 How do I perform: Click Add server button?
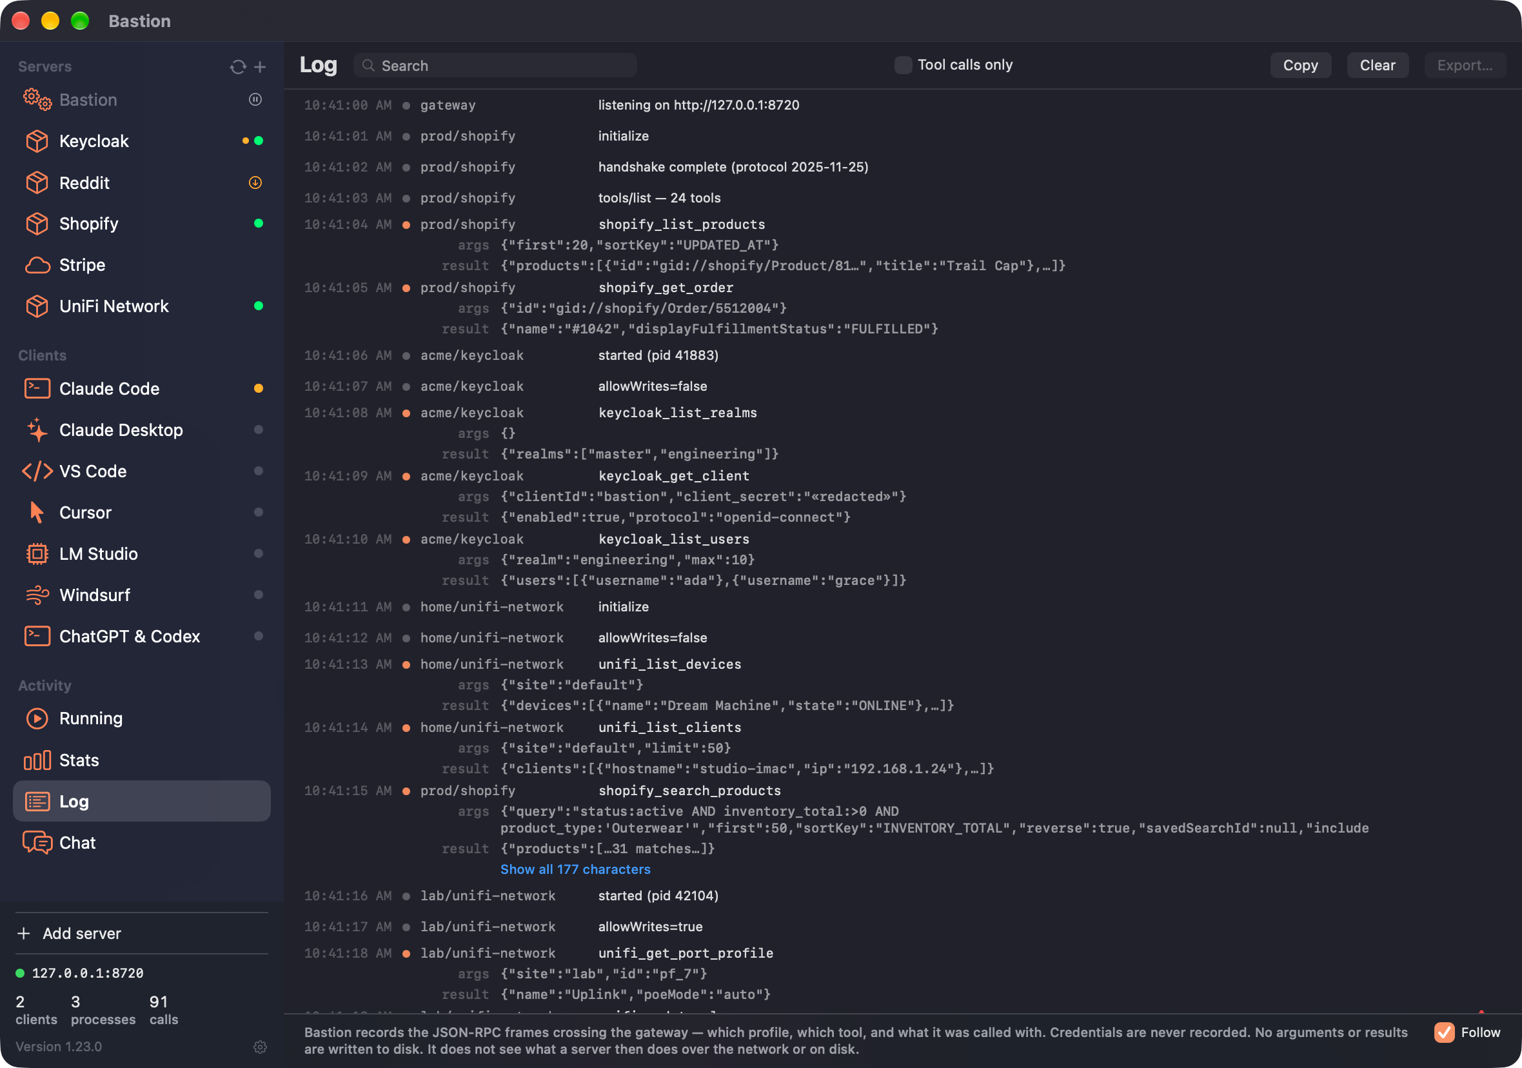click(x=142, y=933)
